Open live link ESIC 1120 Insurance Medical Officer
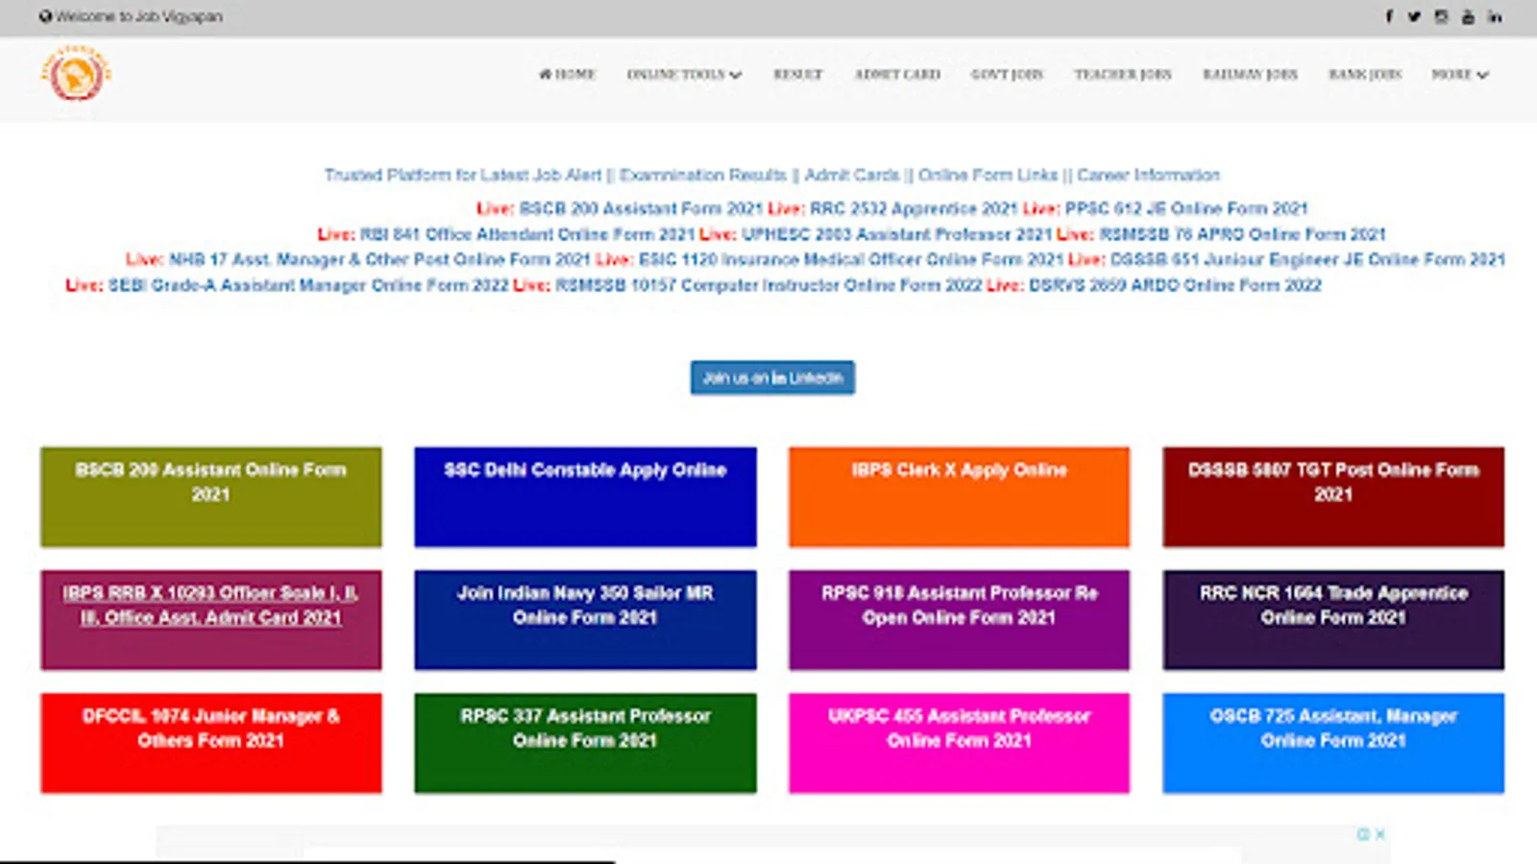Screen dimensions: 1537x864 point(851,259)
